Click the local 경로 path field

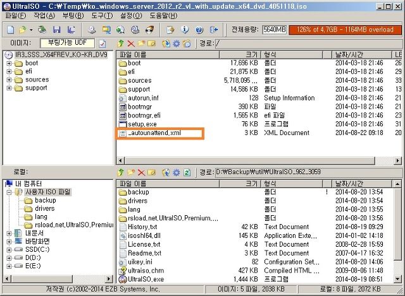coord(308,172)
